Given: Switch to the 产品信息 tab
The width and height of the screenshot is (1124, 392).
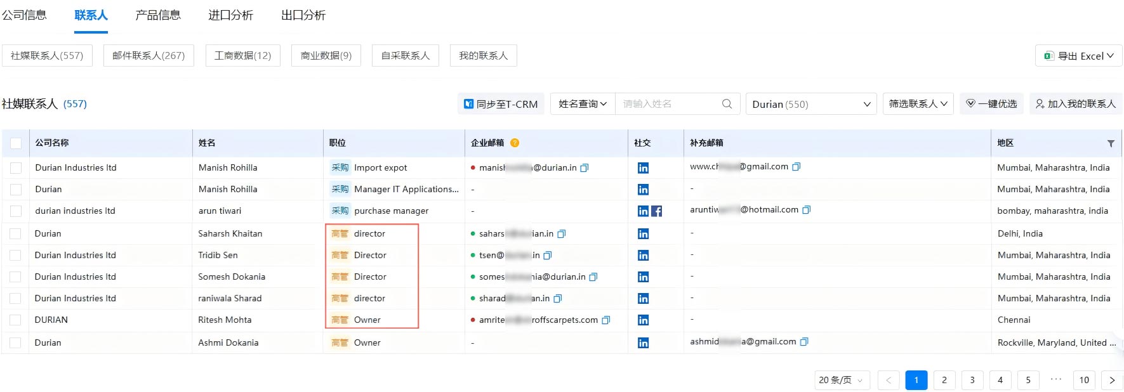Looking at the screenshot, I should coord(157,15).
